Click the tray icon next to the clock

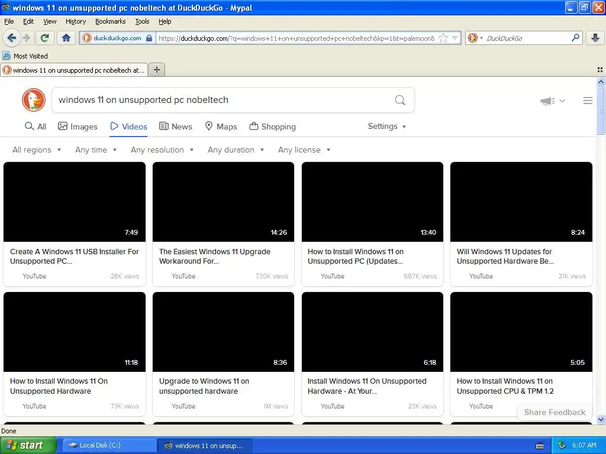pos(562,445)
